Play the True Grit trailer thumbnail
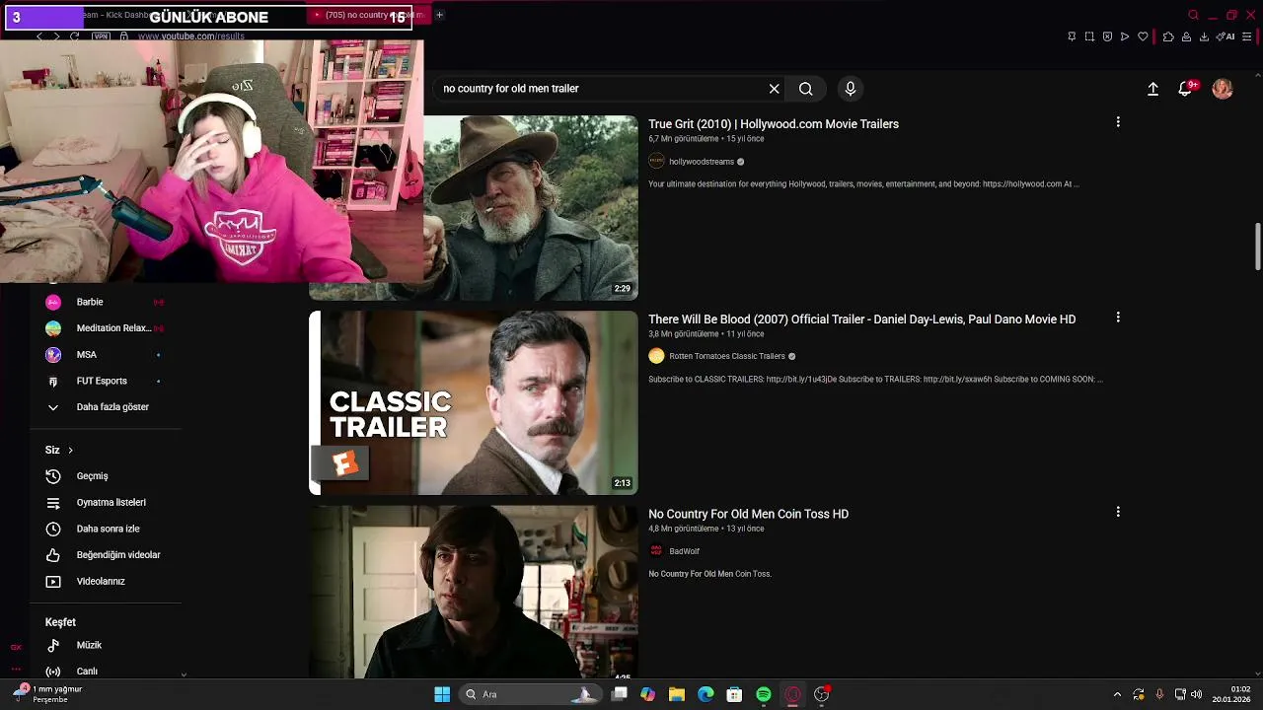Image resolution: width=1263 pixels, height=710 pixels. [531, 208]
